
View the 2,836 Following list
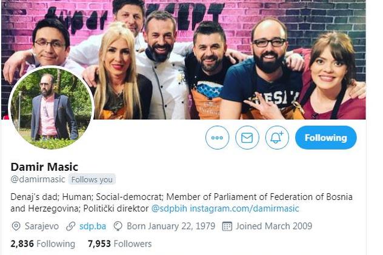coord(43,243)
